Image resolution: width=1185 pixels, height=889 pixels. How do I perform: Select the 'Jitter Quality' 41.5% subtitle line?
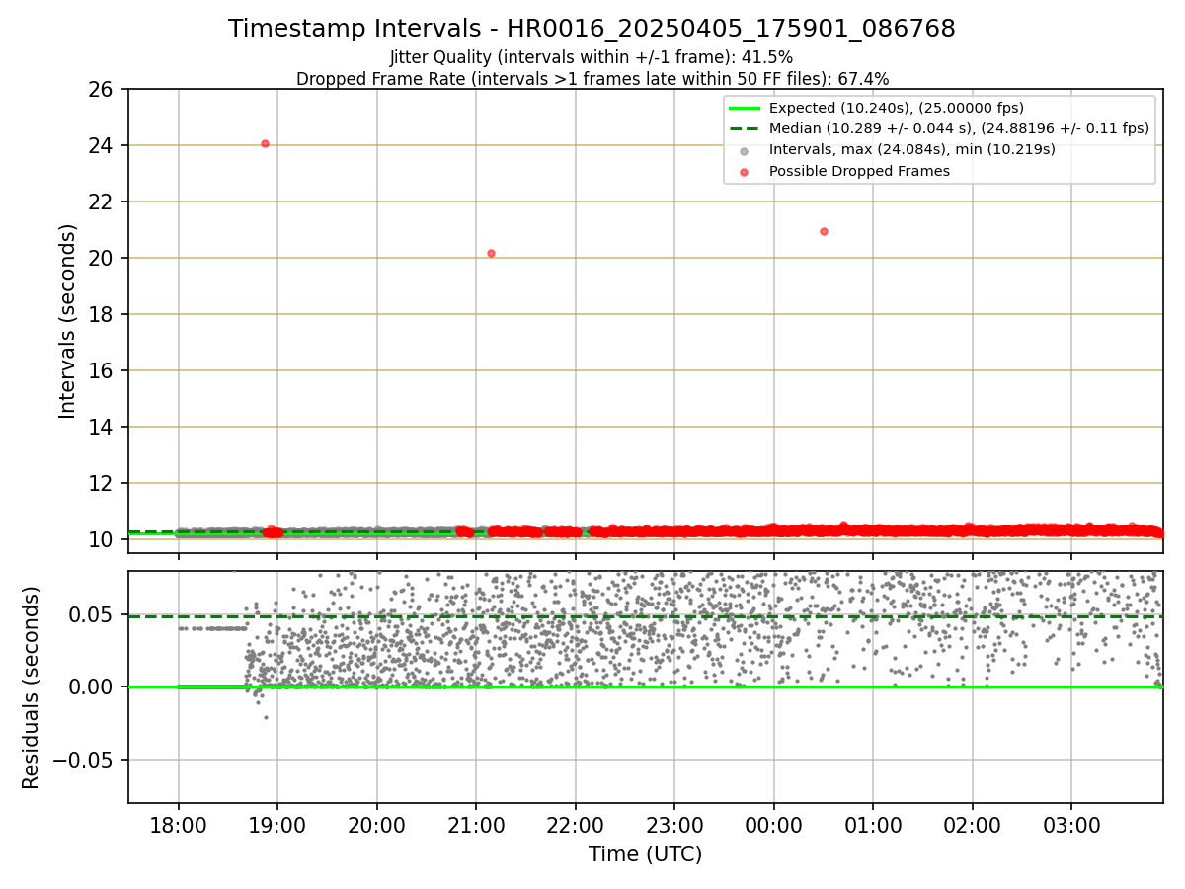pos(592,57)
